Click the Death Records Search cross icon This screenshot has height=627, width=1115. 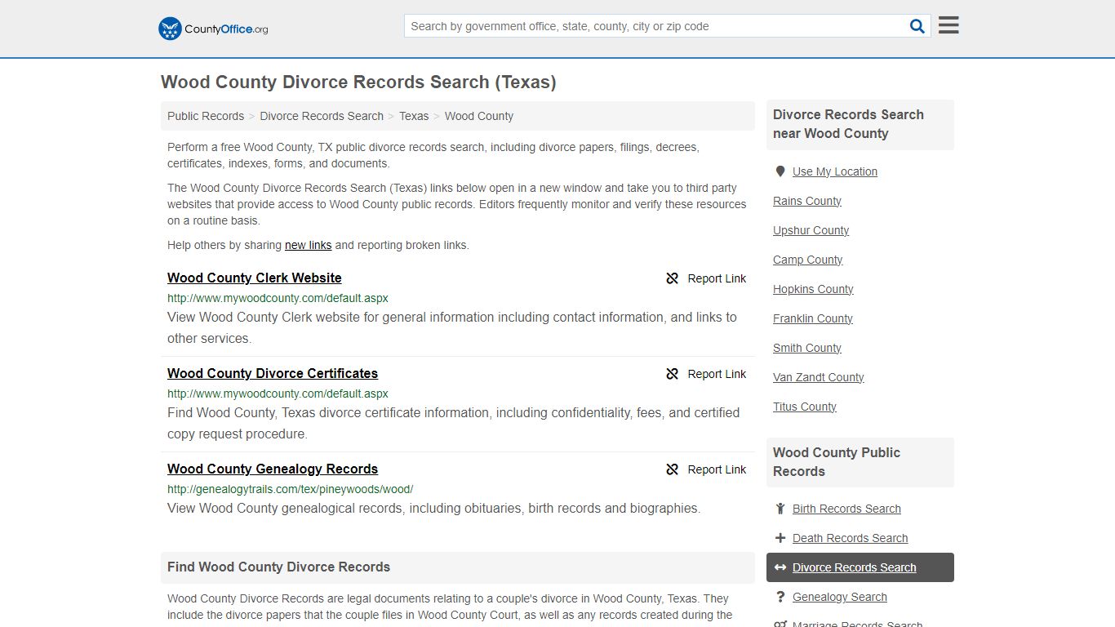pyautogui.click(x=780, y=538)
